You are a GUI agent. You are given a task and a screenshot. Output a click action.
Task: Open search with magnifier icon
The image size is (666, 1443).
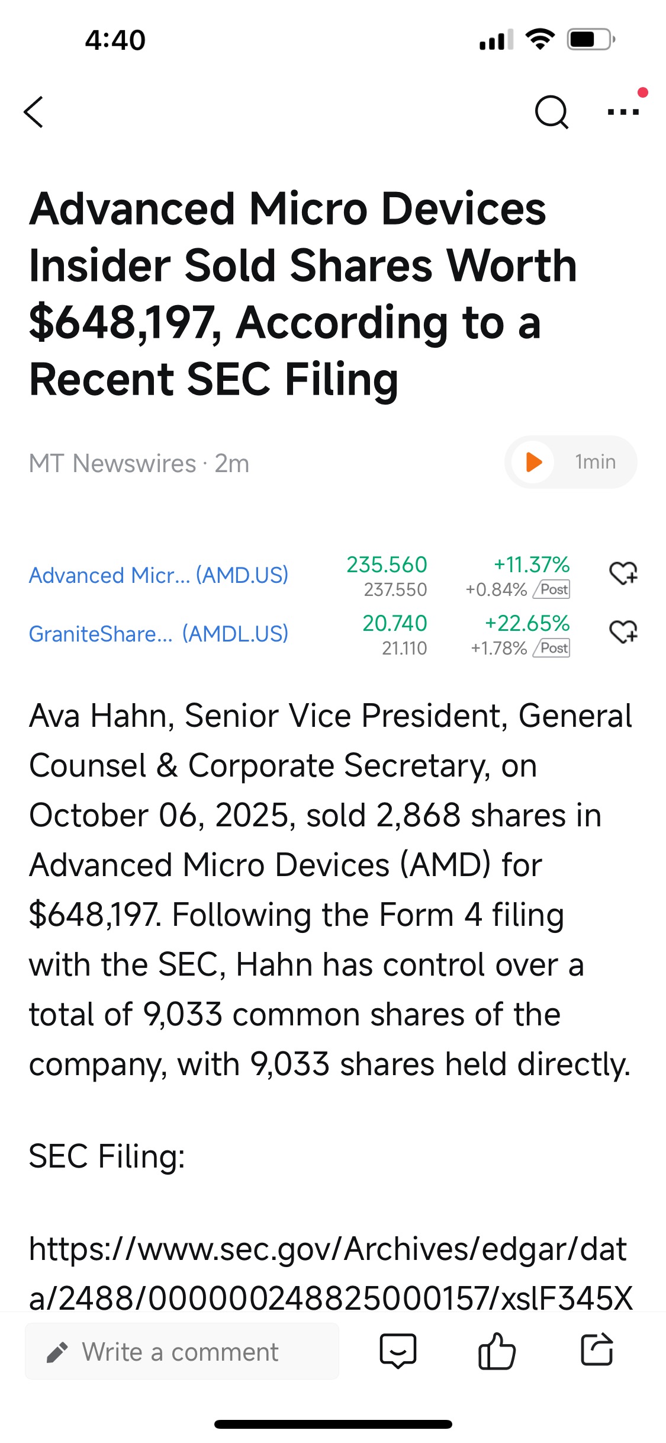coord(551,112)
